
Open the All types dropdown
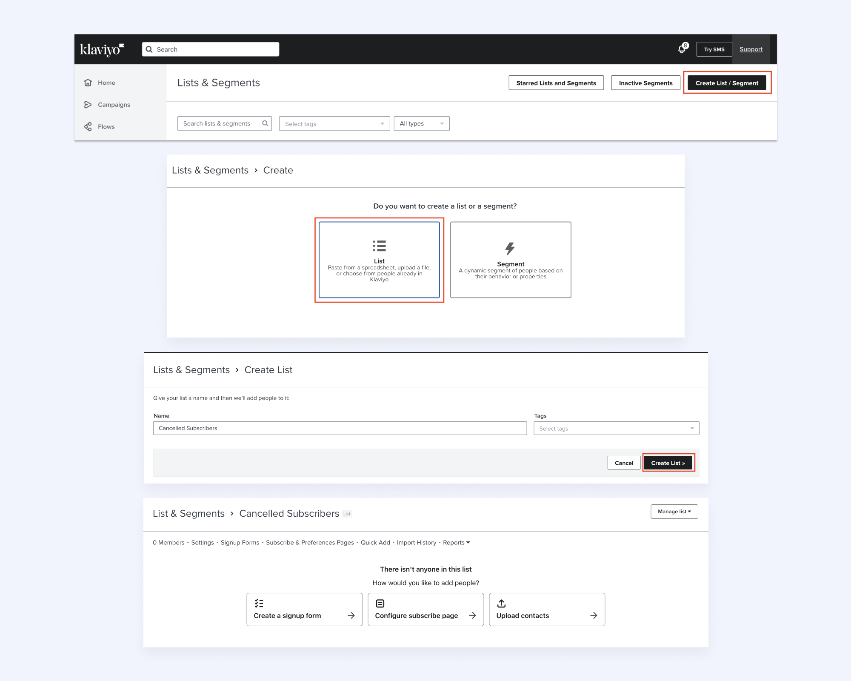pos(422,123)
